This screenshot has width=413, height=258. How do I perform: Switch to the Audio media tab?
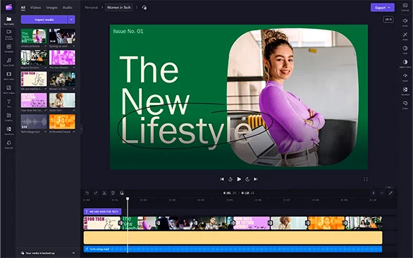coord(67,7)
